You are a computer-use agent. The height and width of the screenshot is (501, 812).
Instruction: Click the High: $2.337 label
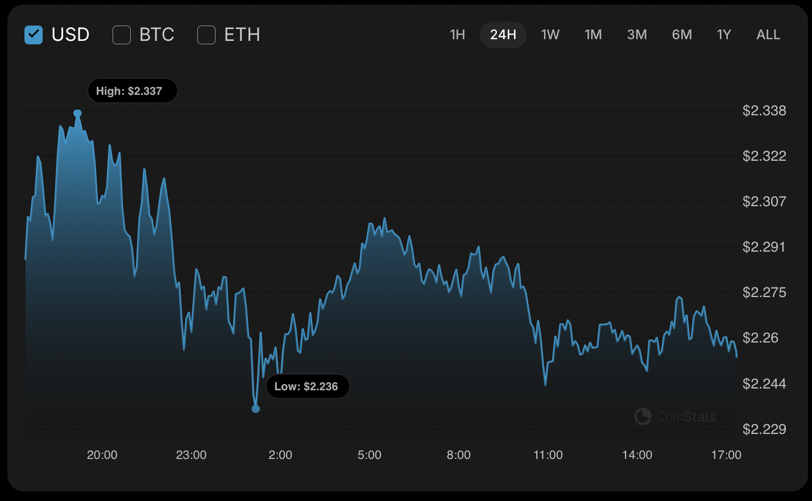(132, 91)
